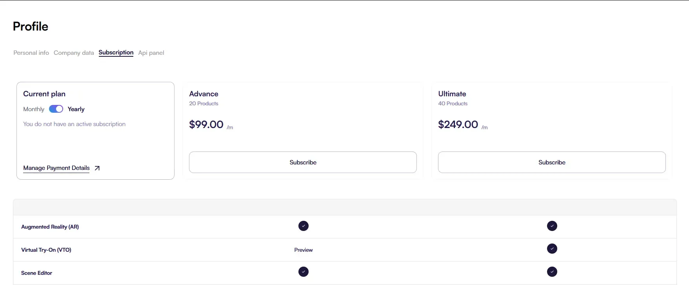Click the $99.00 price on the Advance card
Viewport: 689px width, 285px height.
(206, 124)
